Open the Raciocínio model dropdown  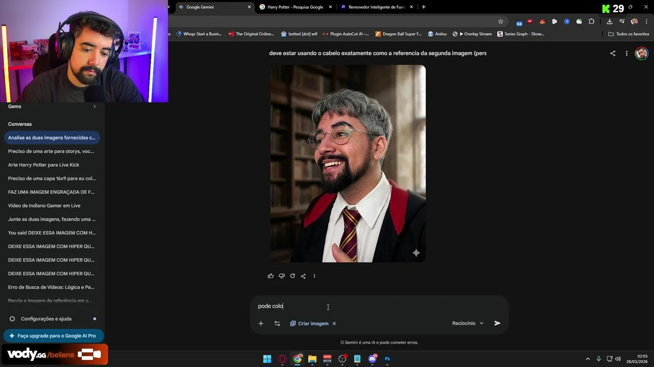[468, 323]
